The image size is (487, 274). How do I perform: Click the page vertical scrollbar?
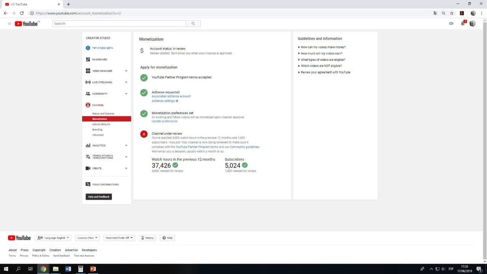pos(485,140)
